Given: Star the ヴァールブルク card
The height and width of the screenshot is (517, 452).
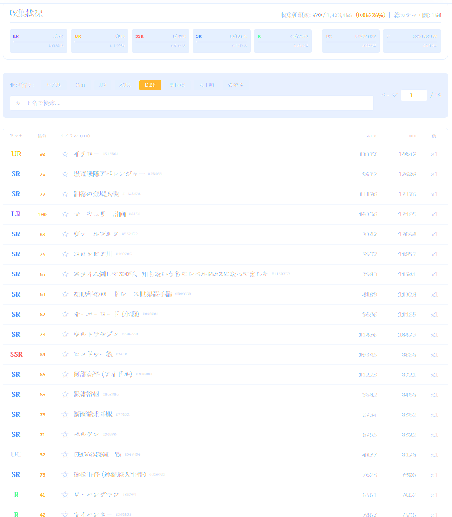Looking at the screenshot, I should tap(65, 234).
